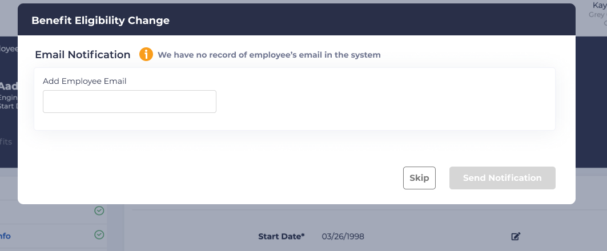Click the Email Notification section heading

click(83, 55)
